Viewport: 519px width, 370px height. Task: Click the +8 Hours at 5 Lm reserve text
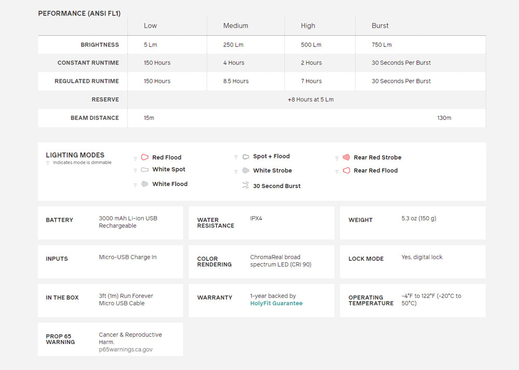coord(310,99)
